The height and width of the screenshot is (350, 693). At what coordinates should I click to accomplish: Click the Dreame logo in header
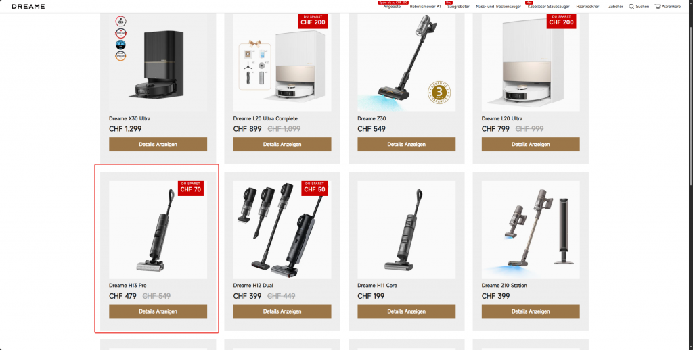point(28,7)
